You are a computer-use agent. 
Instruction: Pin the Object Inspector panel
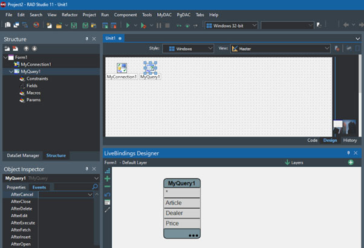tap(87, 169)
